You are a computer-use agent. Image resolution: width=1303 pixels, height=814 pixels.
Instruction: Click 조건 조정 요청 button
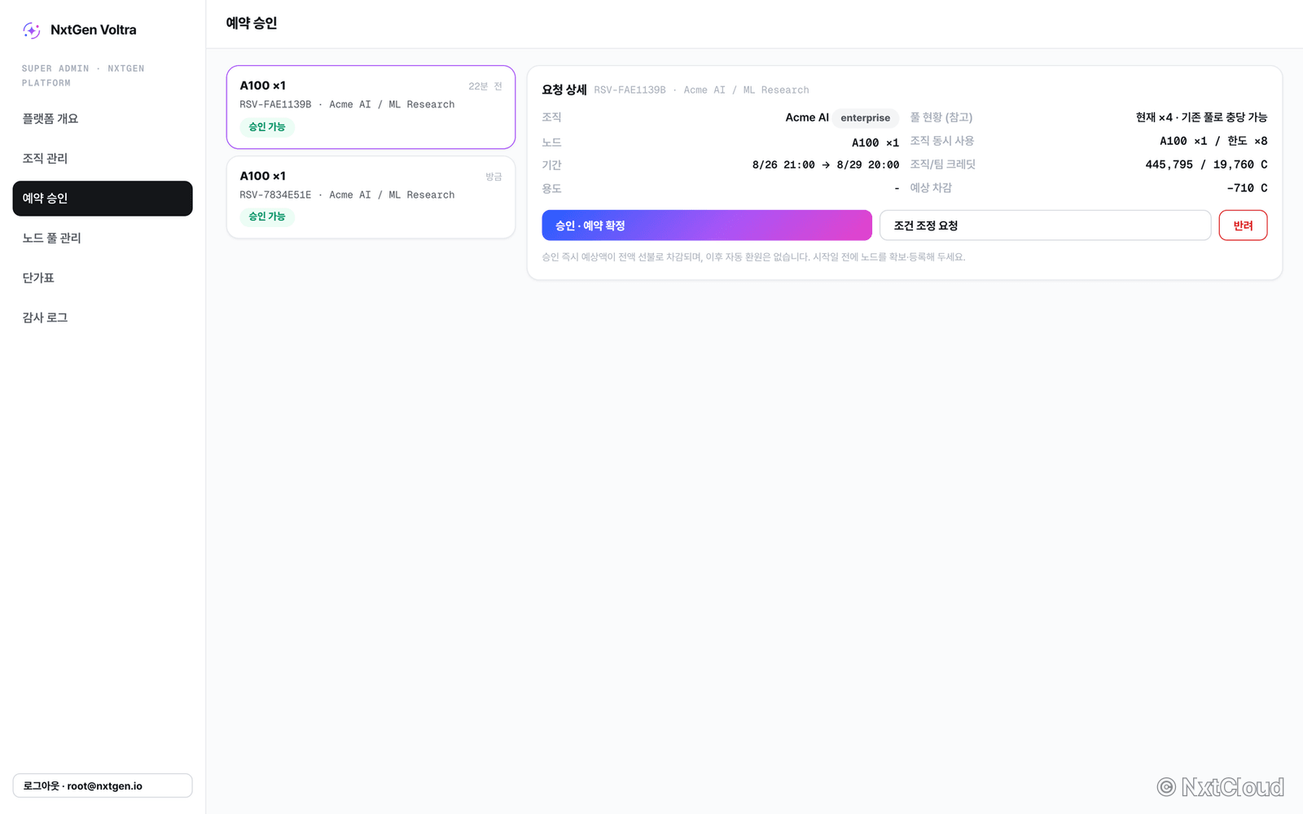(x=1046, y=225)
